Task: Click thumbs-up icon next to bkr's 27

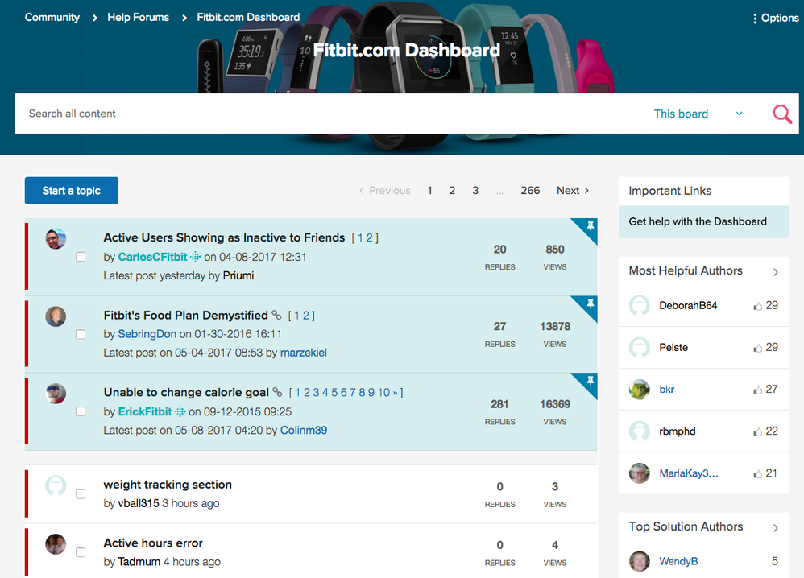Action: pyautogui.click(x=757, y=390)
